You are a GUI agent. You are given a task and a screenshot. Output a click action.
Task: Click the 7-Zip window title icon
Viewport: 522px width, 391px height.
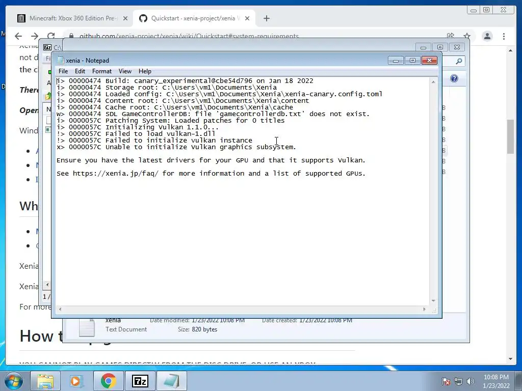click(x=47, y=47)
